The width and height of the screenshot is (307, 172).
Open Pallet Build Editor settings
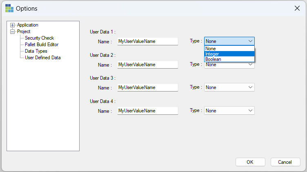click(41, 45)
